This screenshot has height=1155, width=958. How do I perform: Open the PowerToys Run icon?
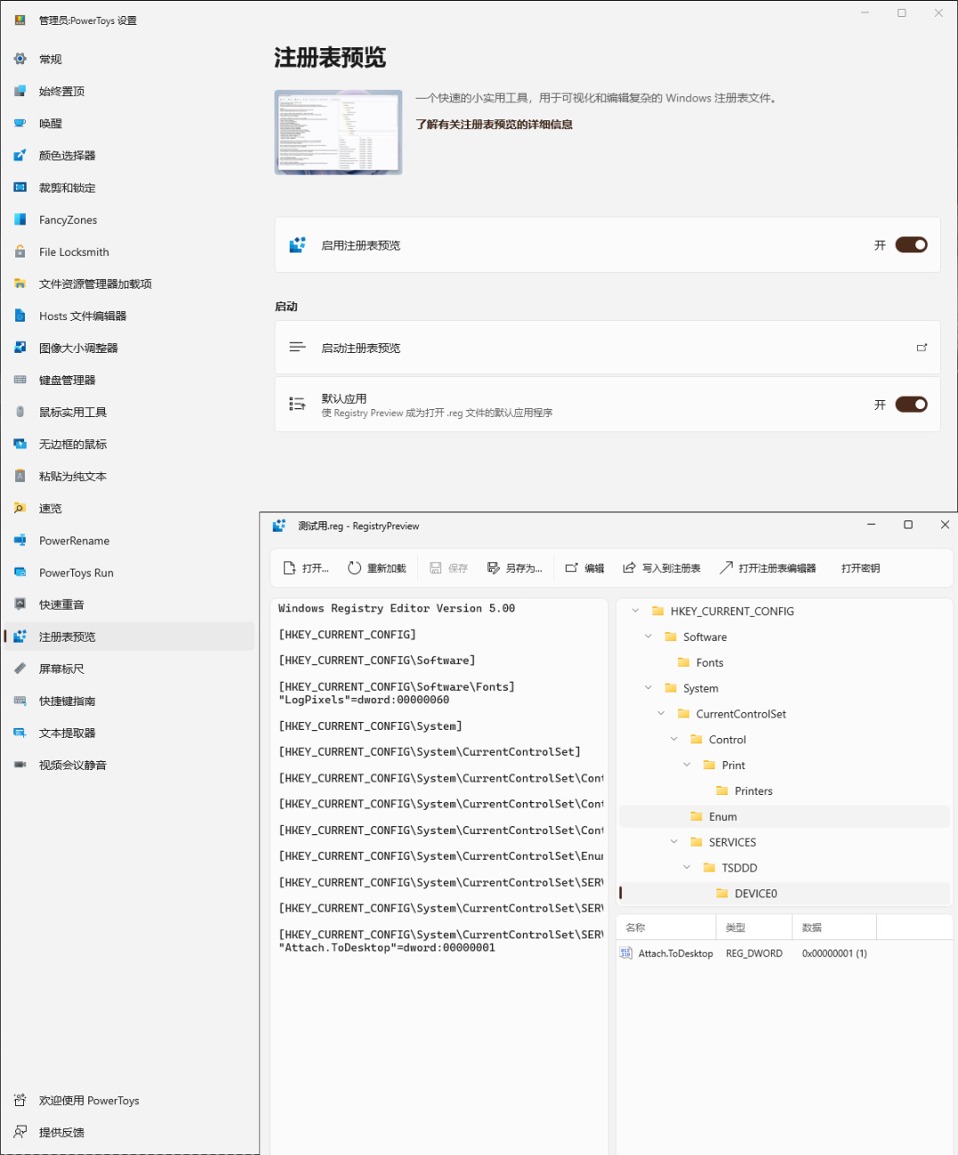[20, 572]
